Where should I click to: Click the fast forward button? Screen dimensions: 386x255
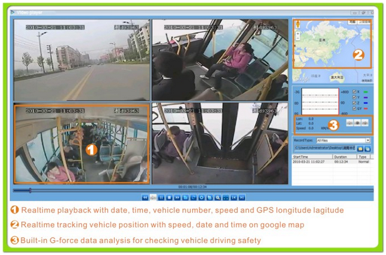(177, 198)
